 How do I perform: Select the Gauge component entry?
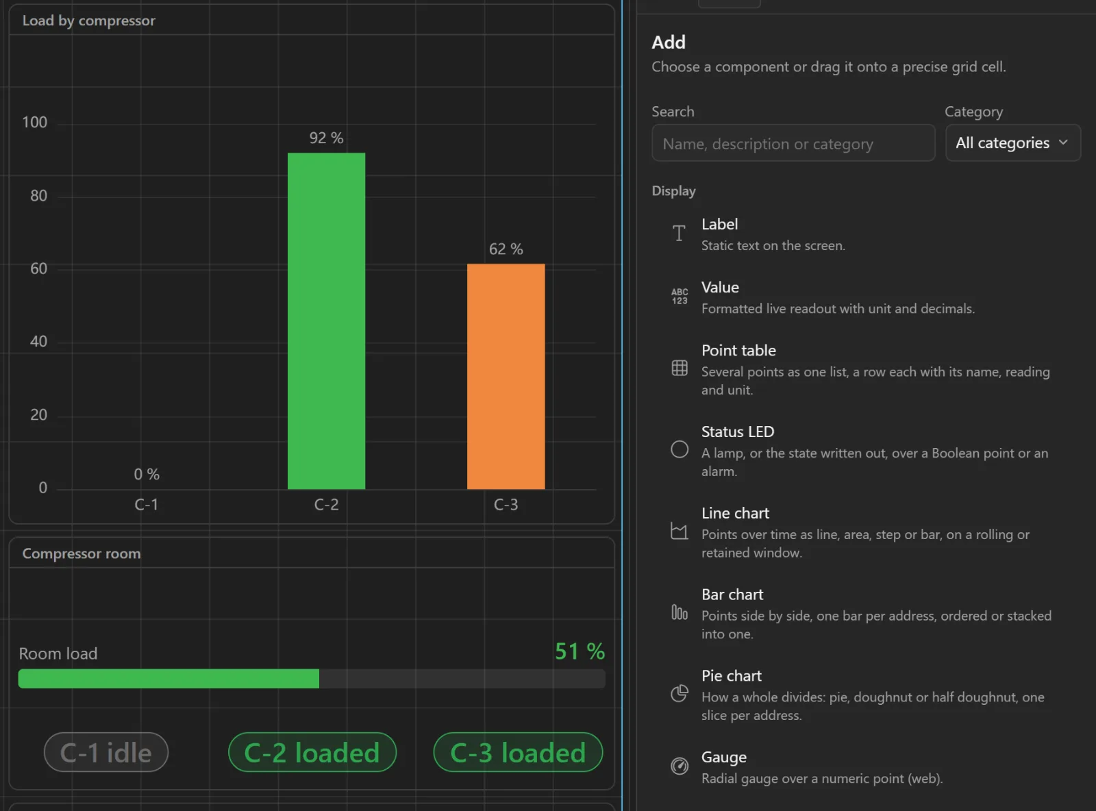point(866,767)
